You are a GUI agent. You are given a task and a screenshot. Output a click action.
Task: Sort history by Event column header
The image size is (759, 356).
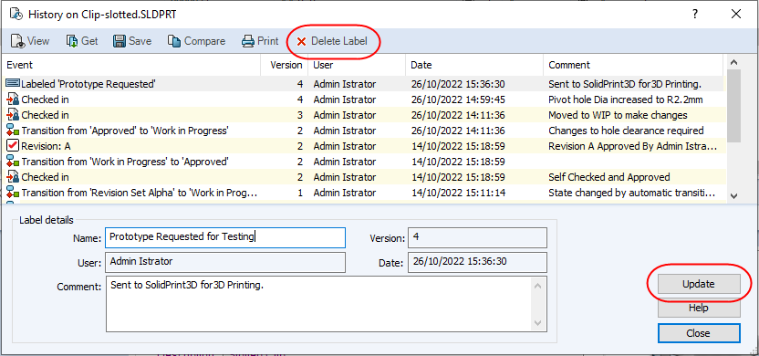[x=132, y=65]
